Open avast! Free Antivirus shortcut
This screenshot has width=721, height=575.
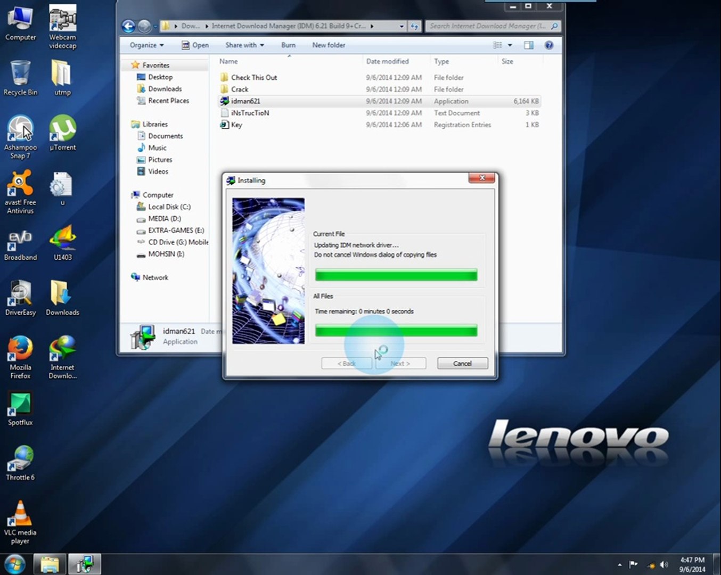(20, 192)
